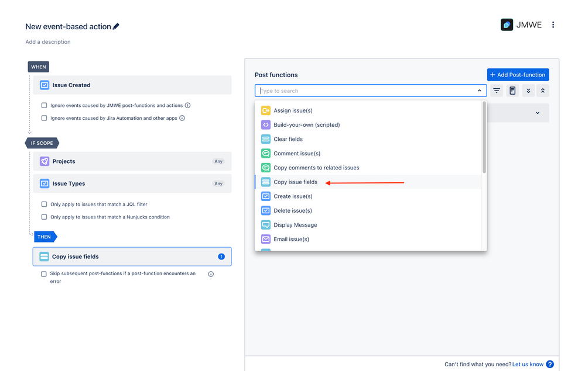This screenshot has height=371, width=585.
Task: Collapse the post-function search dropdown arrow
Action: point(480,91)
